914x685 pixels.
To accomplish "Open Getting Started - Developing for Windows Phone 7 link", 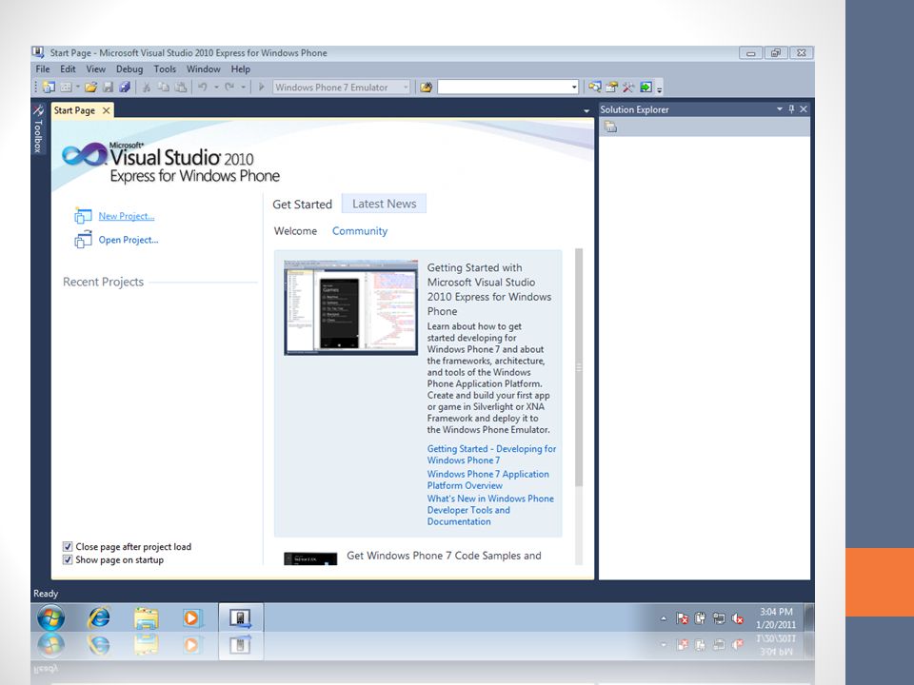I will [x=491, y=455].
